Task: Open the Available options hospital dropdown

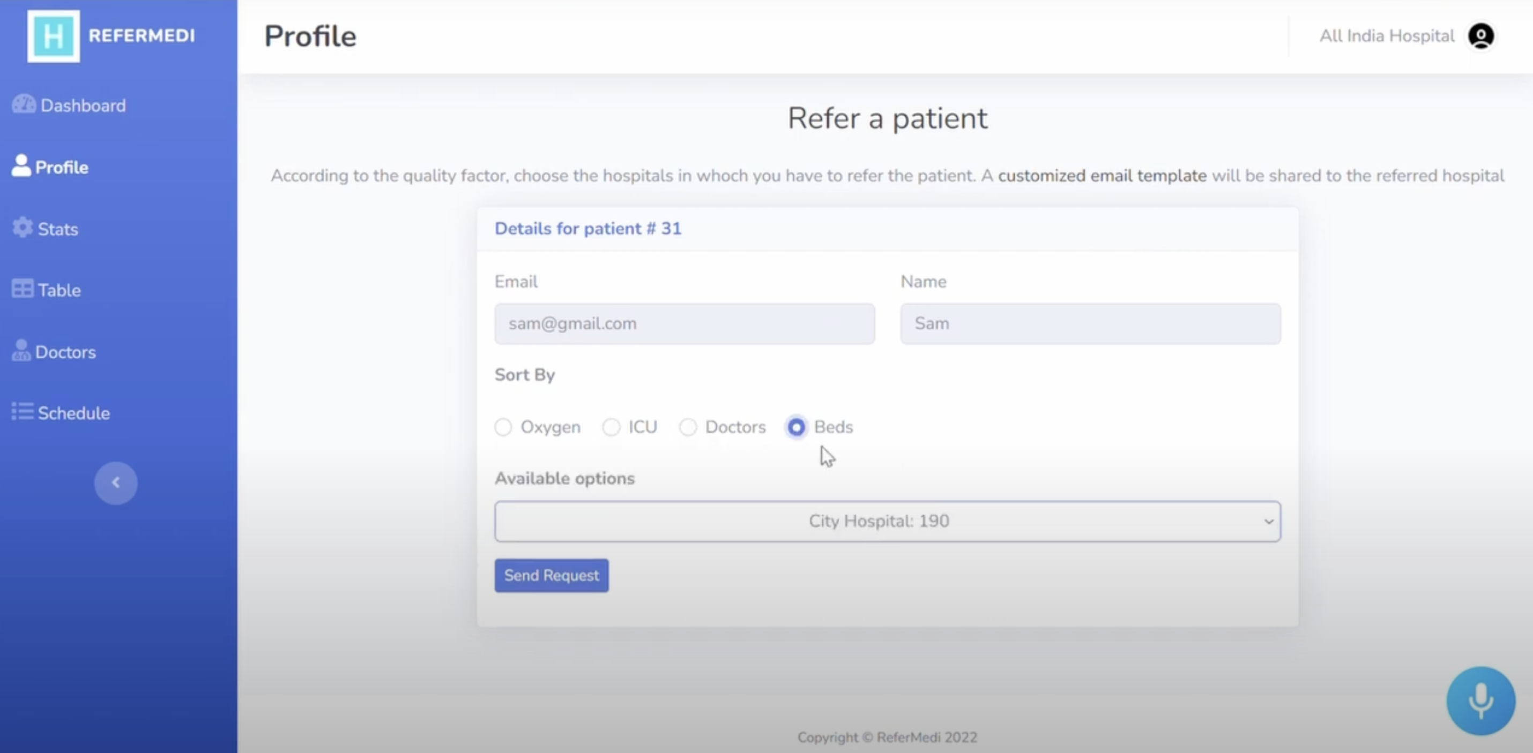Action: click(x=887, y=522)
